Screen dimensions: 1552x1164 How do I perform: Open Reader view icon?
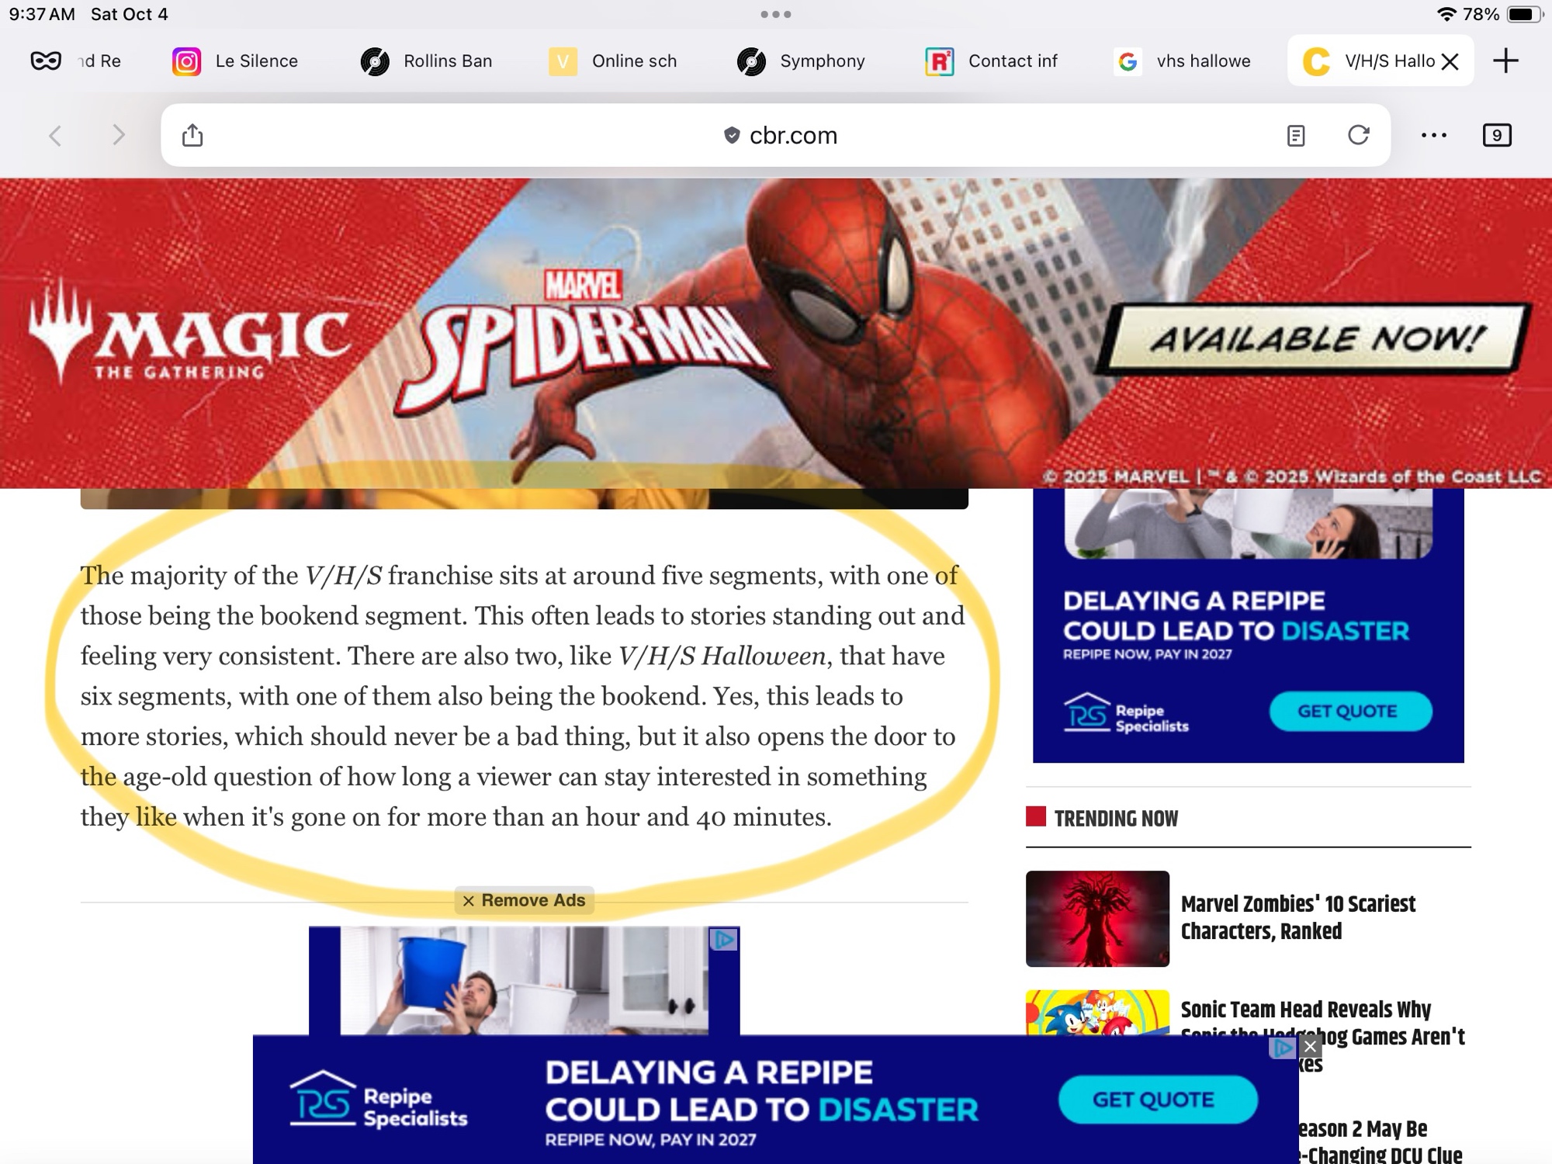[x=1295, y=136]
